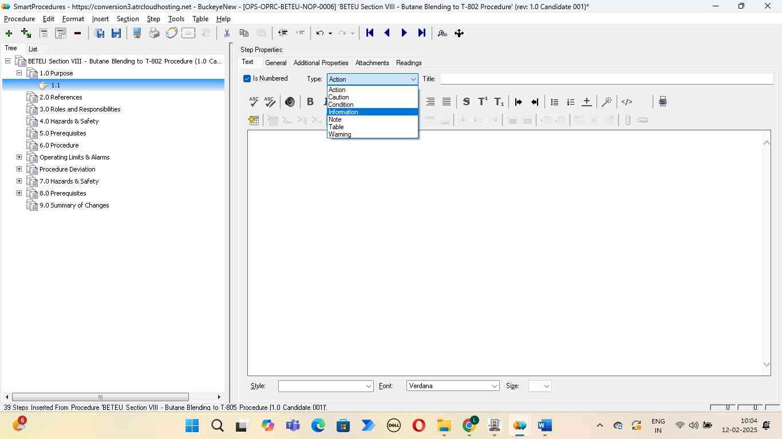Click the HTML code tag icon
782x439 pixels.
[x=627, y=102]
